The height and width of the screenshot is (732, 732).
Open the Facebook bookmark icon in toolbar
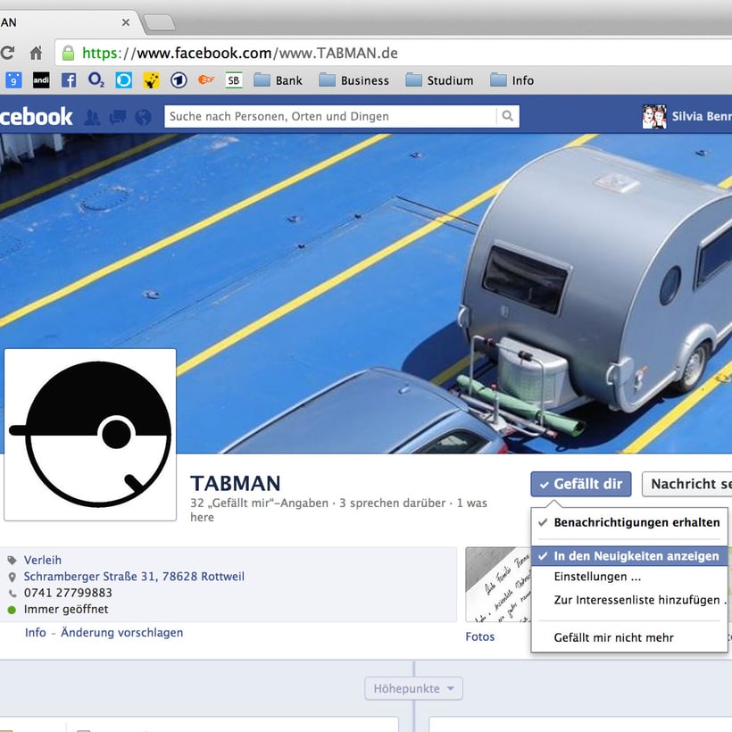[68, 80]
